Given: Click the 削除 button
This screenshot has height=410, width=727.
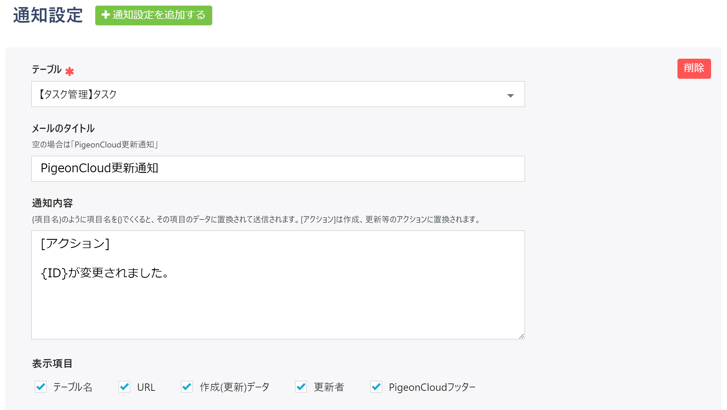Looking at the screenshot, I should tap(694, 68).
